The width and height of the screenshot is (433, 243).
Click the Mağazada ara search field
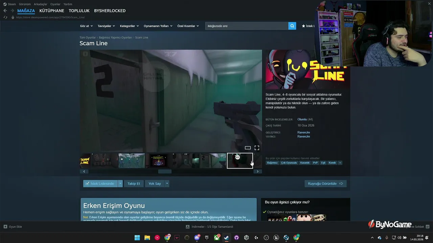[x=247, y=26]
